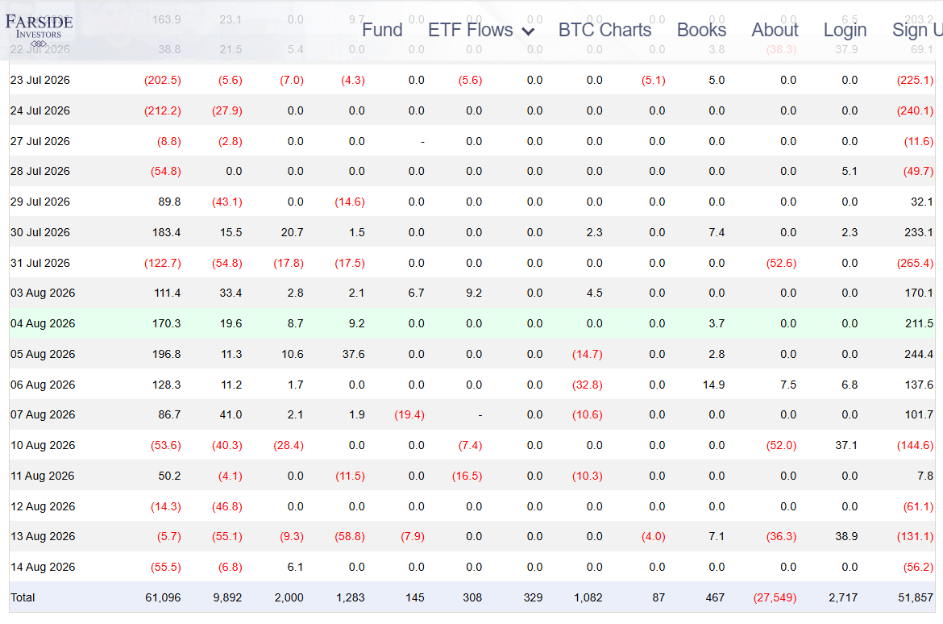Click the 23 Jul 2026 date cell

tap(40, 80)
